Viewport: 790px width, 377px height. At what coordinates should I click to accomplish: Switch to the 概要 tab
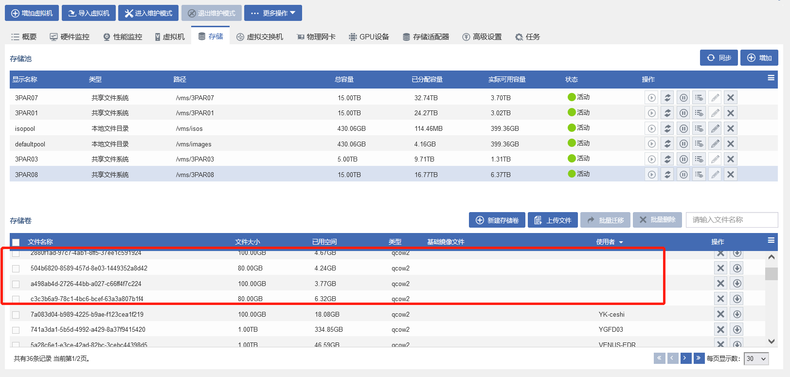(24, 36)
